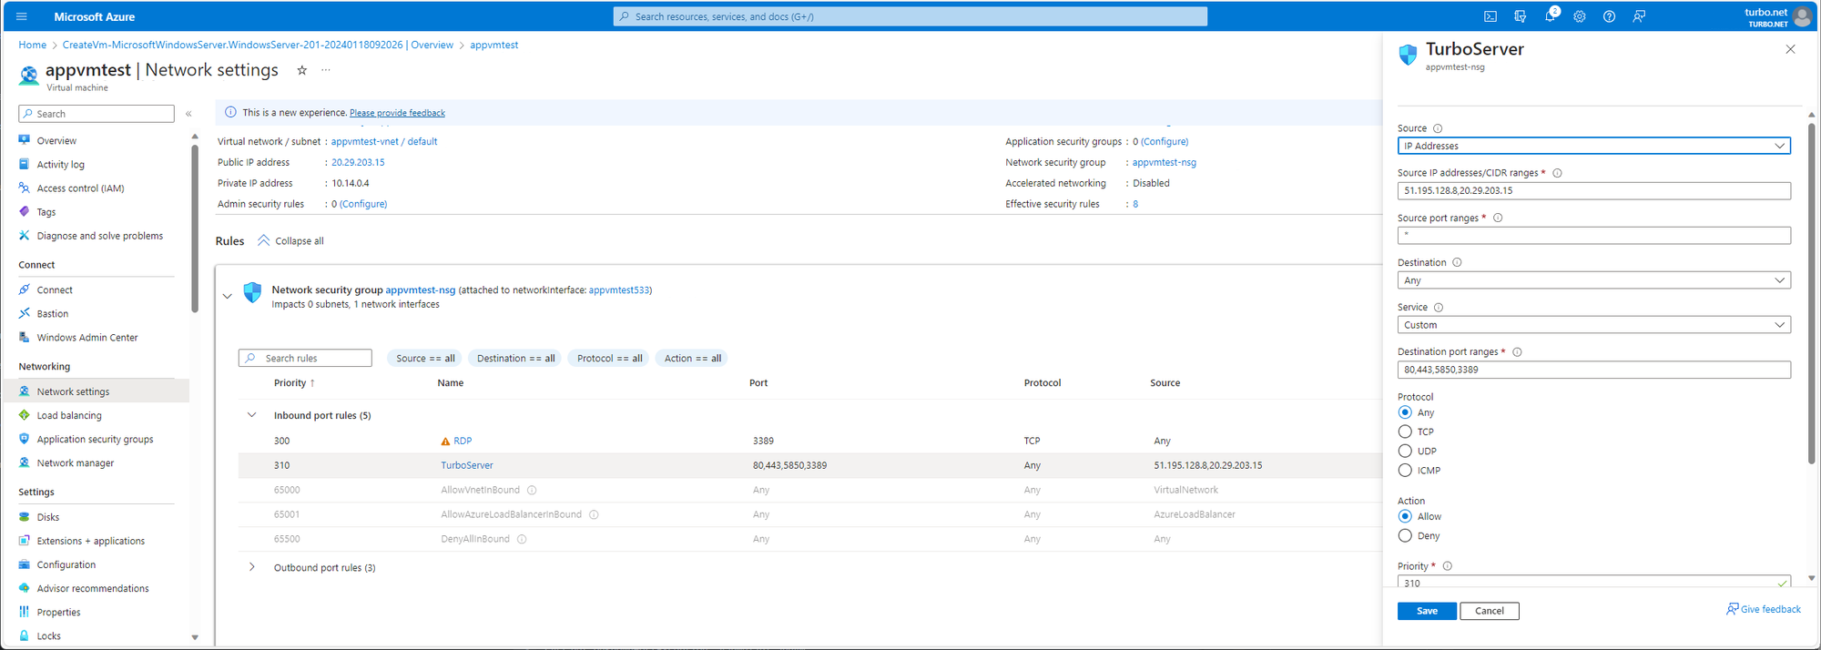1821x650 pixels.
Task: Open the more options ellipsis beside title
Action: pyautogui.click(x=326, y=70)
